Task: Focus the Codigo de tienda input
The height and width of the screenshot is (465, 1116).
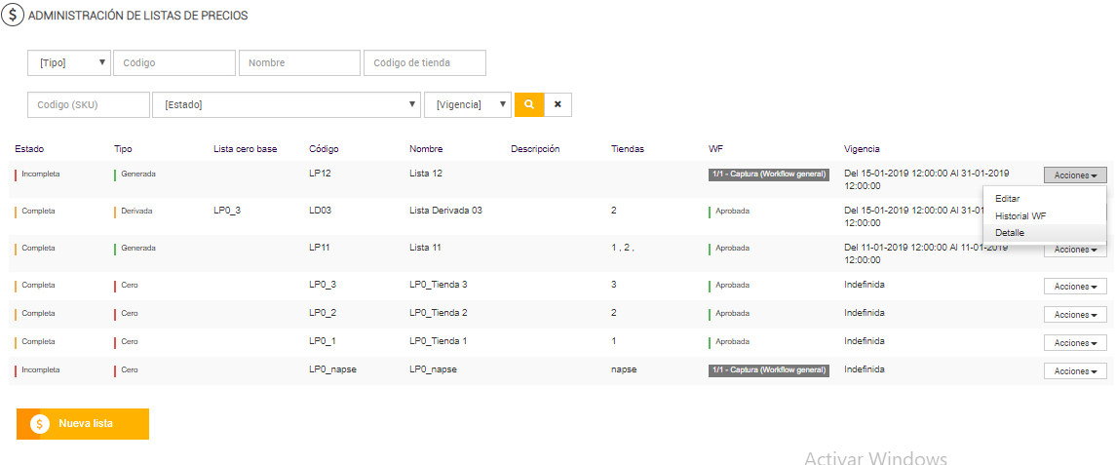Action: tap(424, 63)
